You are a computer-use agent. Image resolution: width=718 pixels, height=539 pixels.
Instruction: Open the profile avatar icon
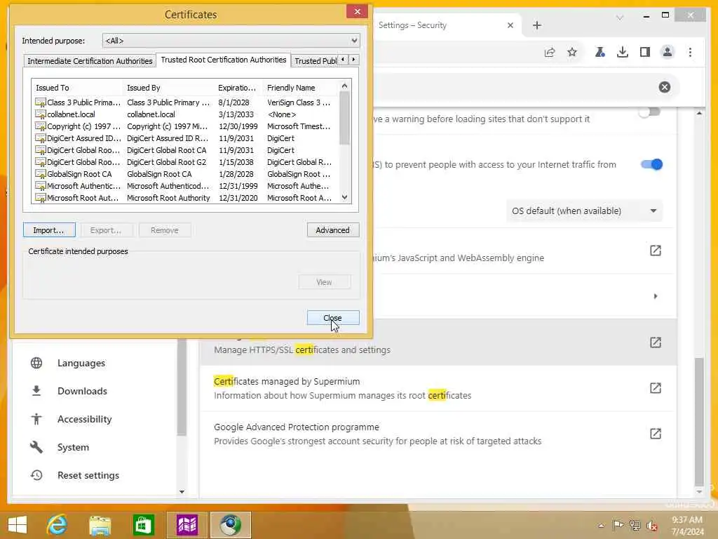tap(668, 52)
